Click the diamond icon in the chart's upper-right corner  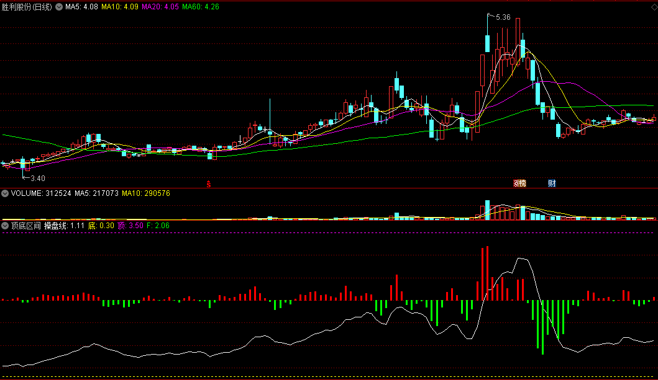654,7
